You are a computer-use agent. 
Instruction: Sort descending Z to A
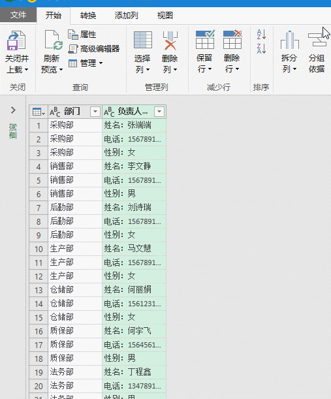point(261,48)
